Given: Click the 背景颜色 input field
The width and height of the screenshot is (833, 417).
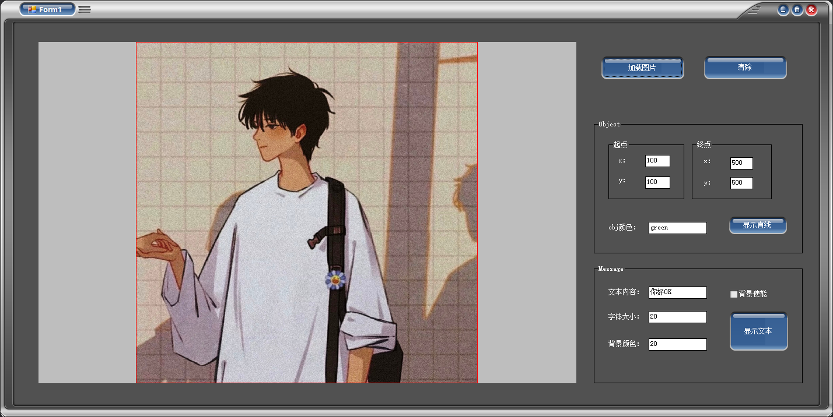Looking at the screenshot, I should 677,344.
